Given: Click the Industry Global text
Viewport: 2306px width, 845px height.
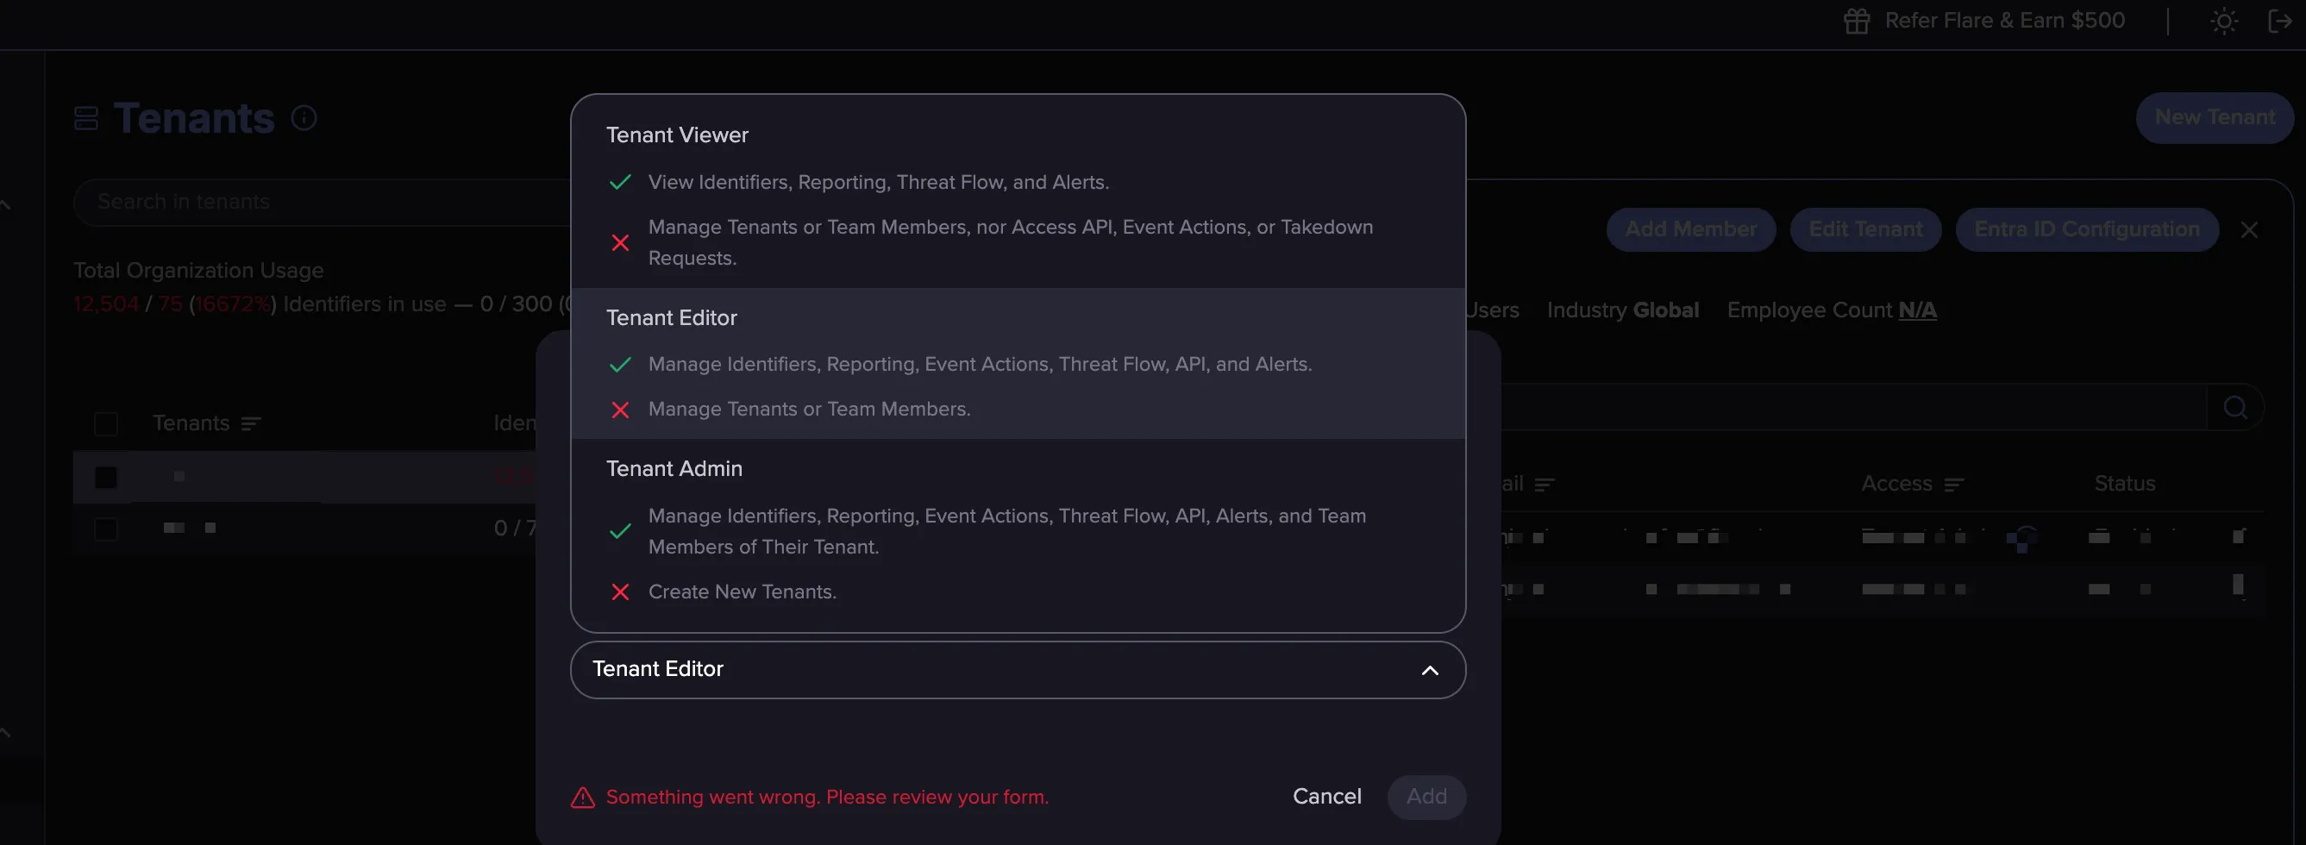Looking at the screenshot, I should click(x=1622, y=310).
